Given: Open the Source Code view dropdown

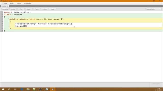Looking at the screenshot, I should [153, 9].
